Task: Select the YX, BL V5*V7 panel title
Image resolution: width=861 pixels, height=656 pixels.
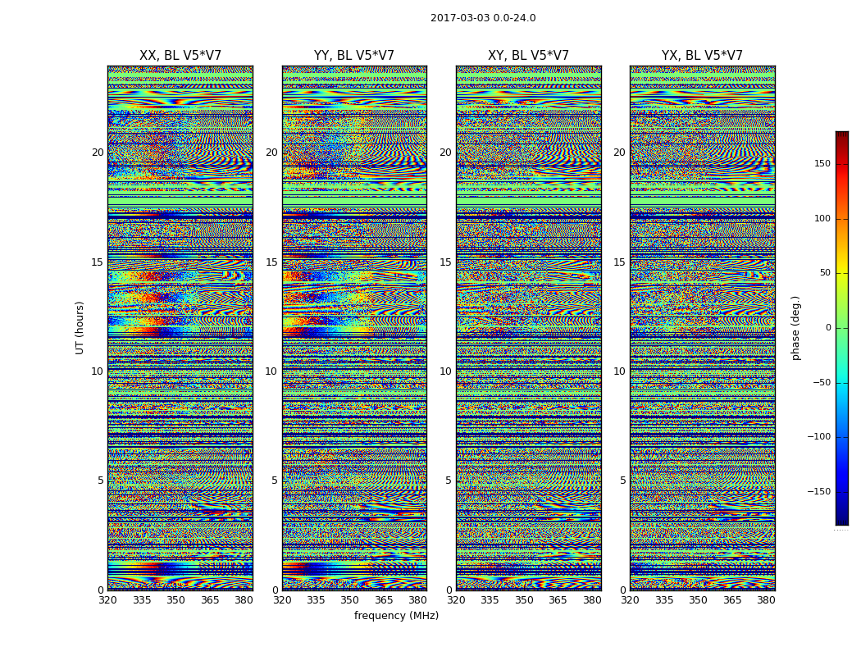Action: [702, 56]
